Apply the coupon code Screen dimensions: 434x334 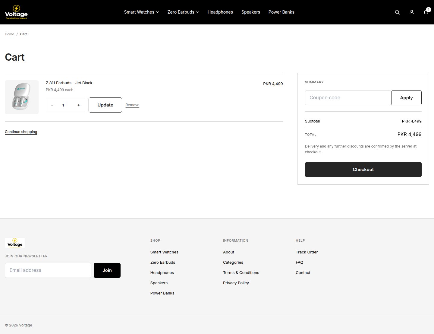pyautogui.click(x=406, y=98)
